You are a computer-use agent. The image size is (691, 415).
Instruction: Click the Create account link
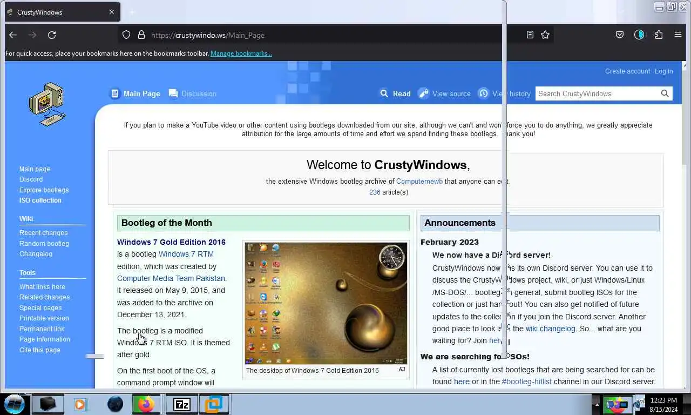tap(627, 71)
